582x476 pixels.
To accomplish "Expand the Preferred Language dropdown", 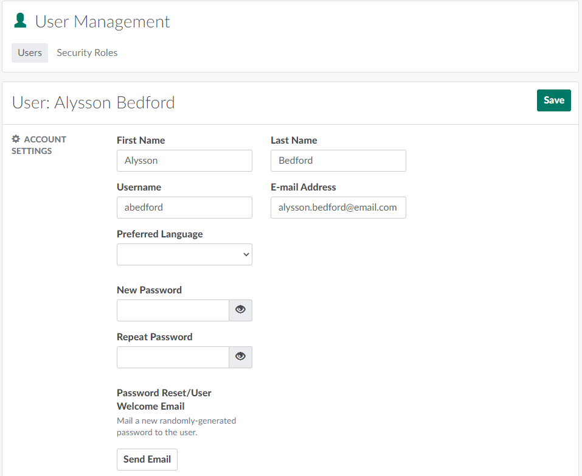I will pyautogui.click(x=184, y=254).
